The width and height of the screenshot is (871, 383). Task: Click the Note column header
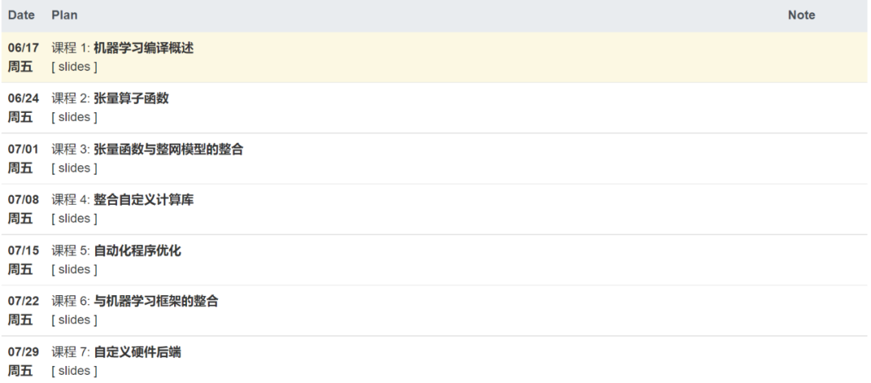(x=801, y=15)
